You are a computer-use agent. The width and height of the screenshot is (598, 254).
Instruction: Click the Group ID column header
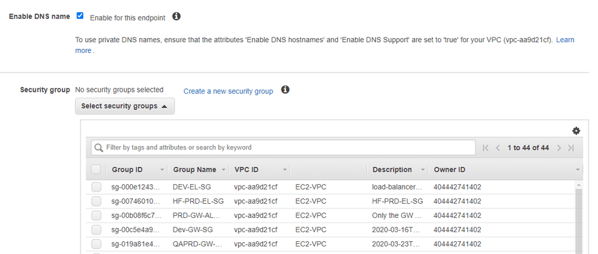(127, 170)
